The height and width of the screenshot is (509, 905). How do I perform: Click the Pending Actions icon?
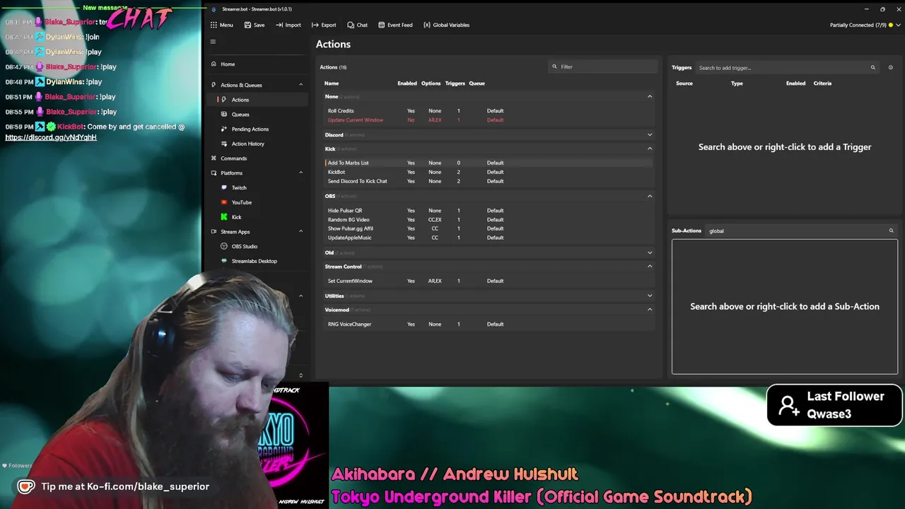click(224, 129)
